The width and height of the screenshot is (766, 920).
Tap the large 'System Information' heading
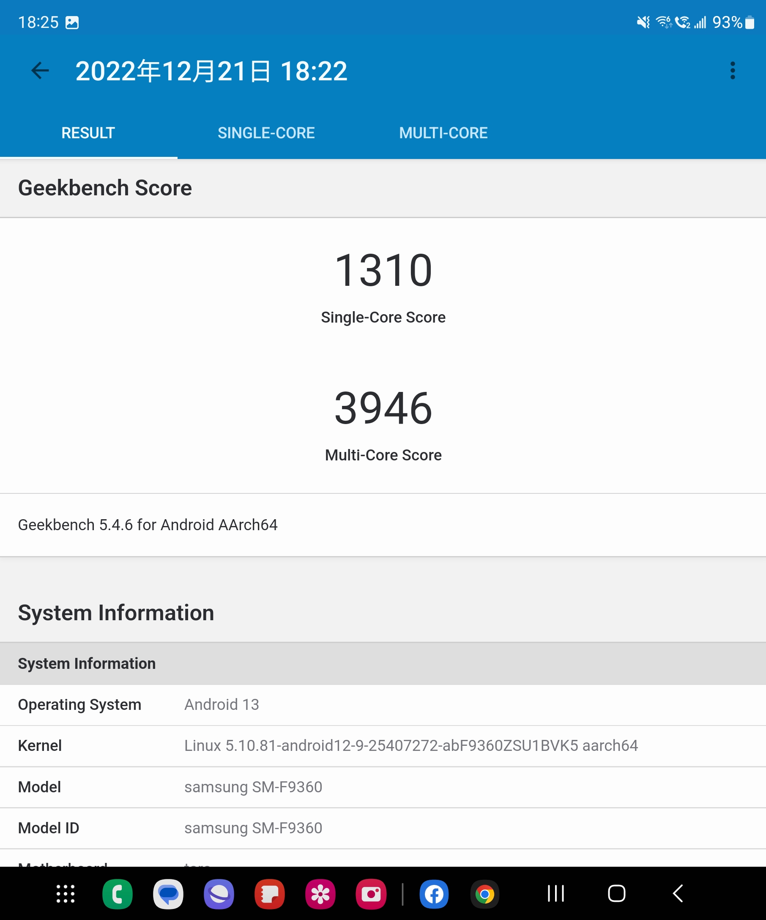point(116,613)
